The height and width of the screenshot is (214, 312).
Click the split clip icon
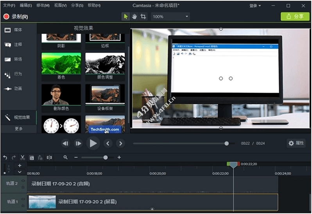49,158
